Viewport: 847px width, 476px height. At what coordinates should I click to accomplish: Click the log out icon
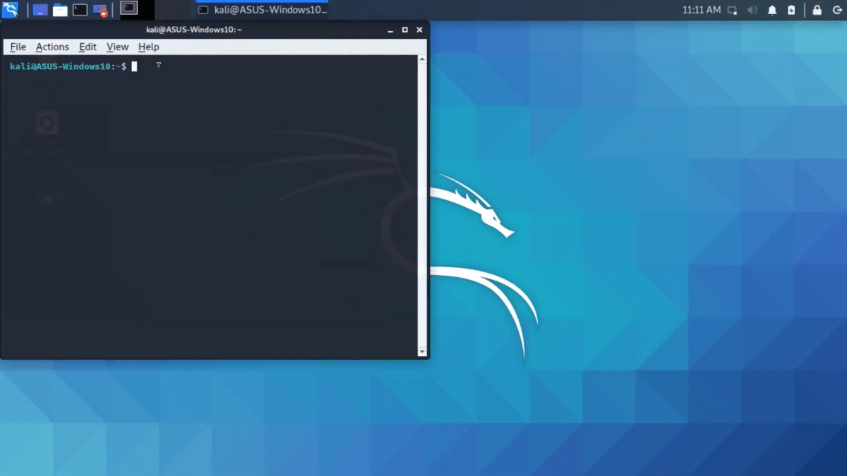tap(836, 10)
